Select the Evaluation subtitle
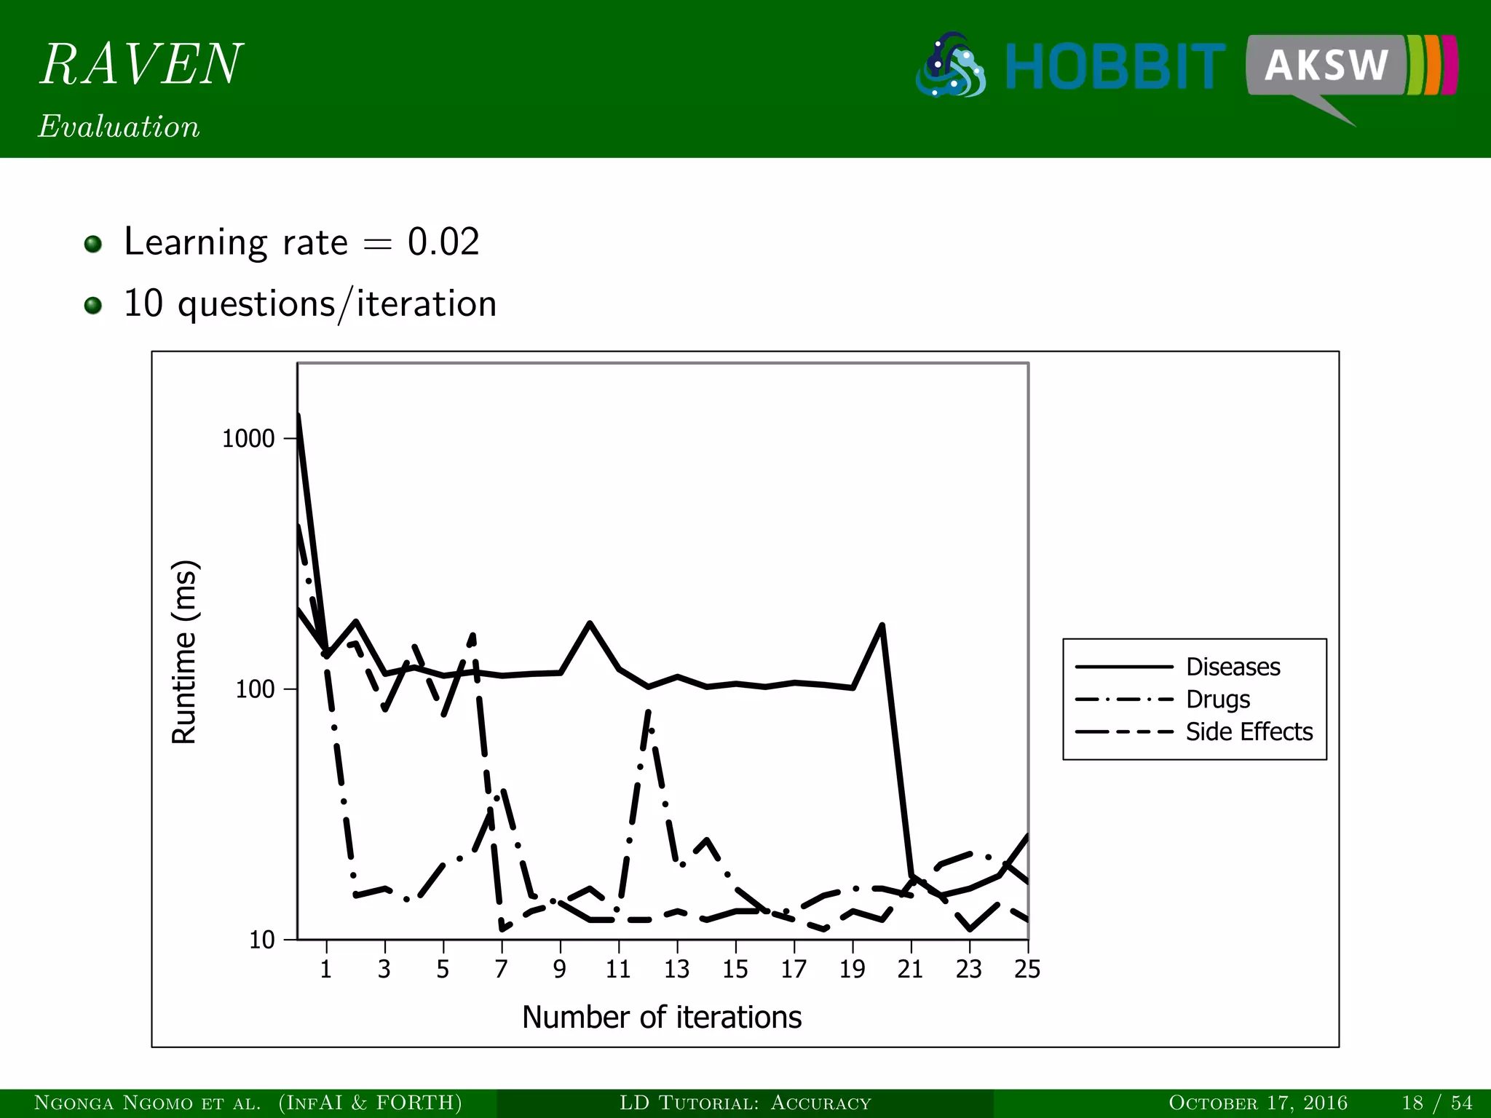This screenshot has width=1491, height=1118. point(119,127)
